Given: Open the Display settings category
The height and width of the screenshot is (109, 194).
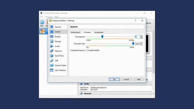Looking at the screenshot, I should (x=59, y=36).
